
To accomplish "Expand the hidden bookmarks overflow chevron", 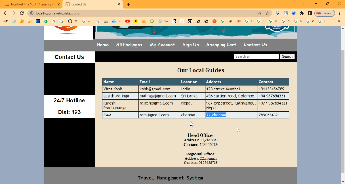I will point(339,21).
